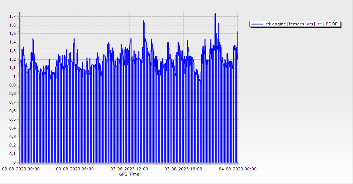The height and width of the screenshot is (184, 353).
Task: Click the 03-08-2023 12:00 axis label
Action: [x=129, y=169]
